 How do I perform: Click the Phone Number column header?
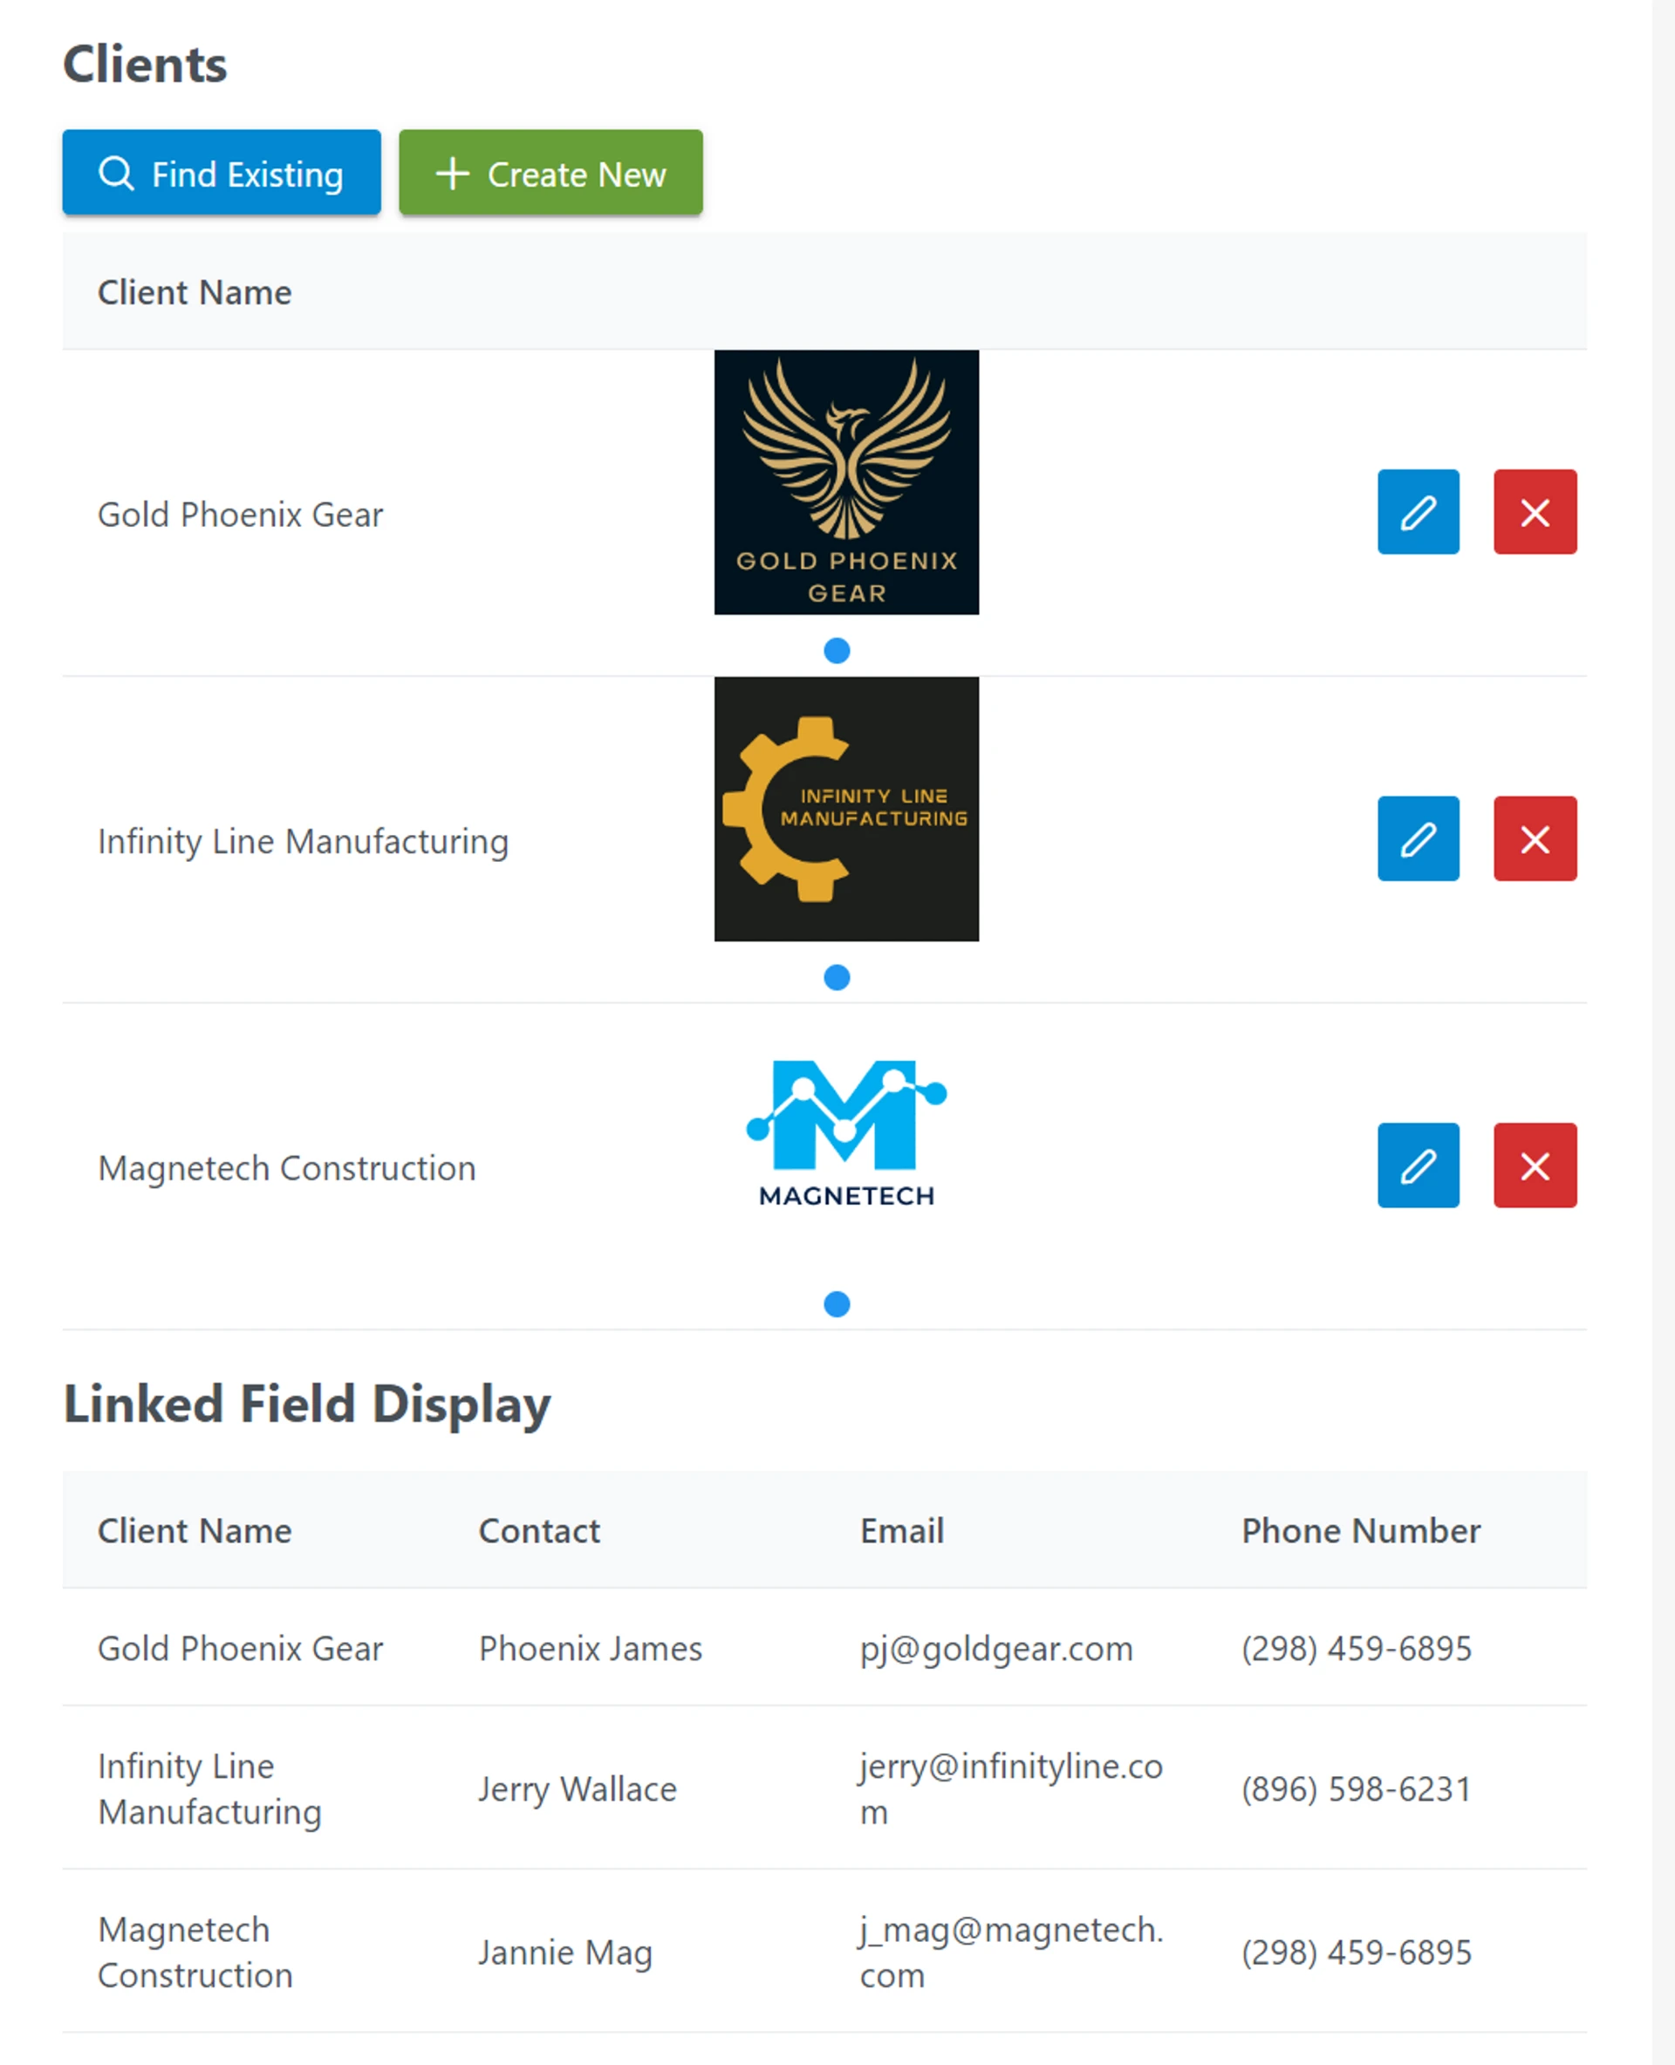(x=1359, y=1530)
